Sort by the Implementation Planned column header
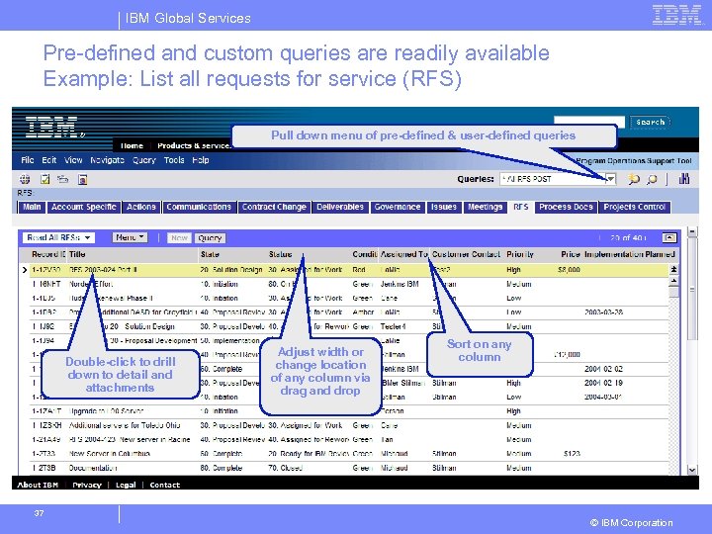Viewport: 712px width, 534px height. (629, 254)
